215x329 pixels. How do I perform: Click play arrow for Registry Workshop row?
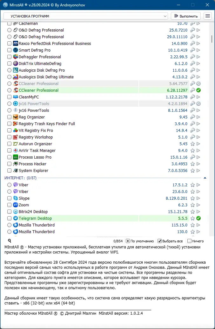click(x=198, y=137)
